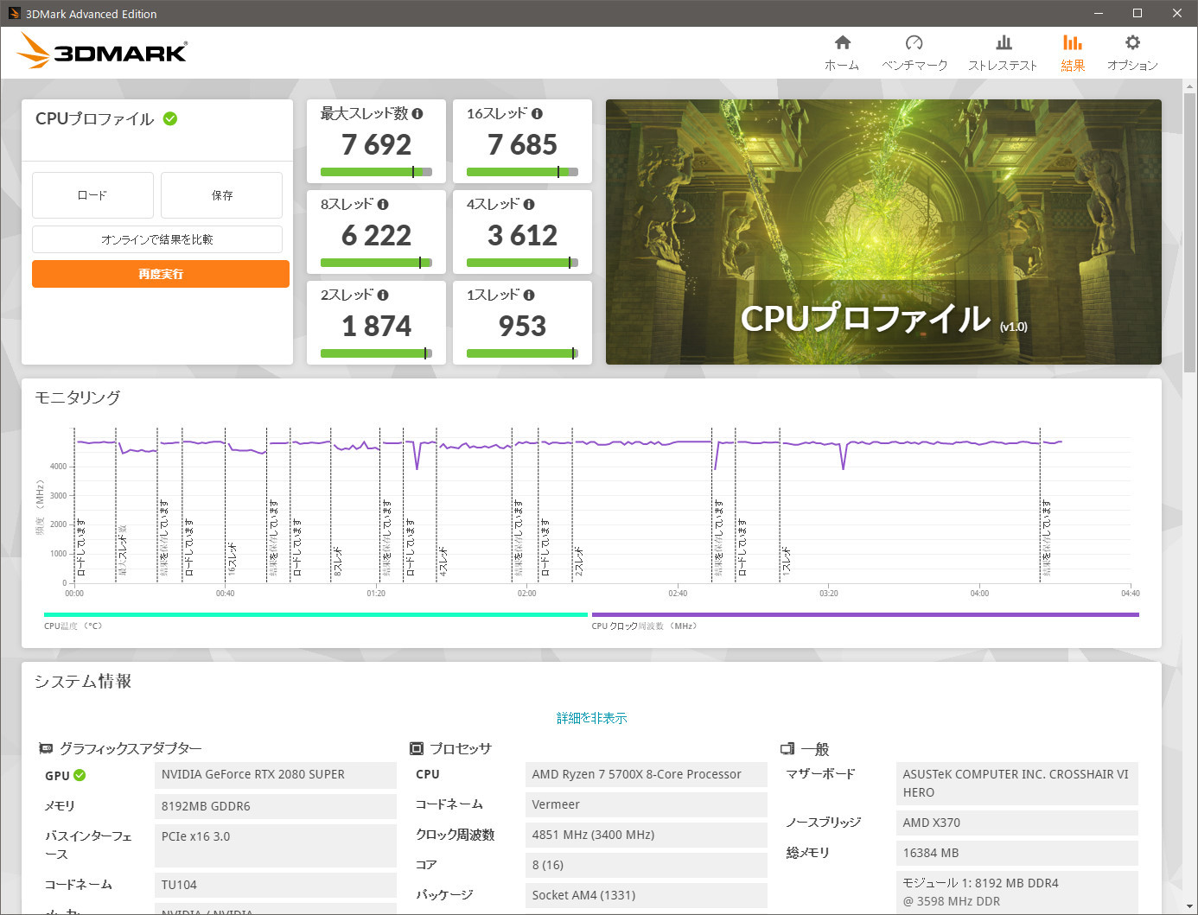Click the score bar under 7 692
Image resolution: width=1198 pixels, height=915 pixels.
point(375,172)
